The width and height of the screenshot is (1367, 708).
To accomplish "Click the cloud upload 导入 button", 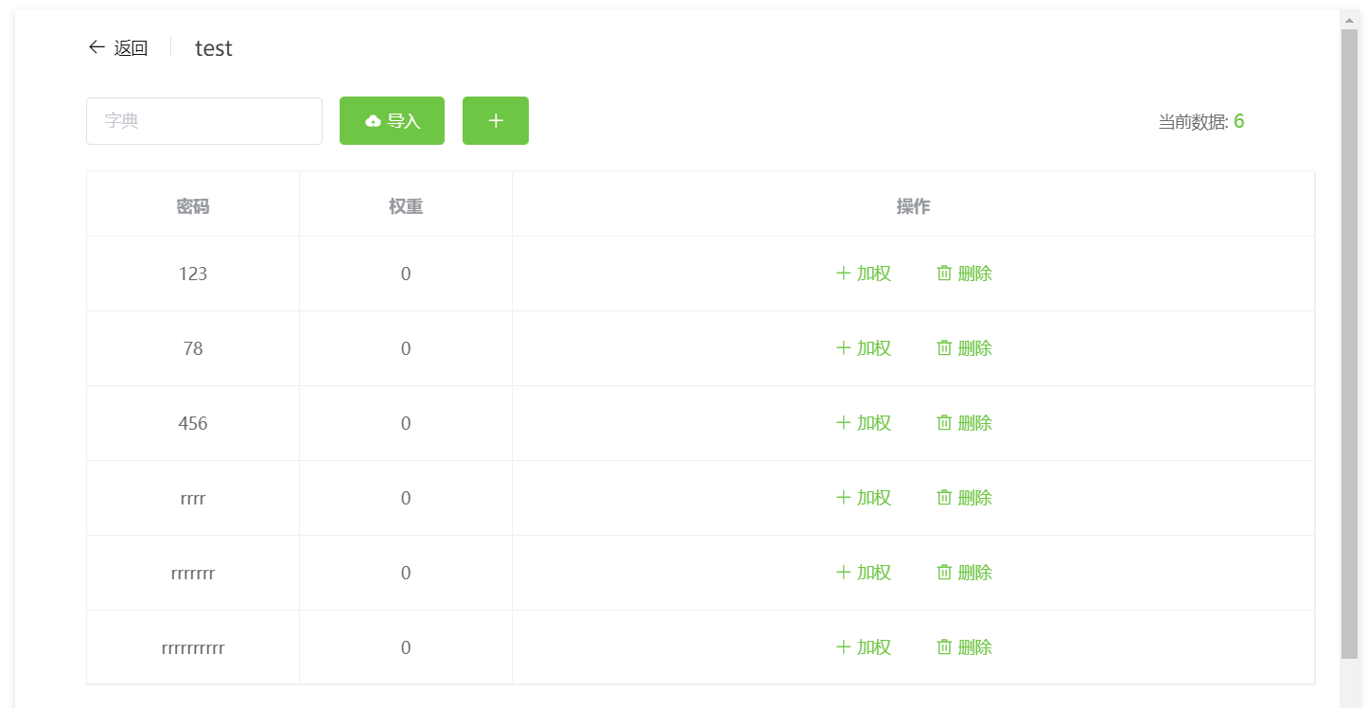I will coord(392,121).
